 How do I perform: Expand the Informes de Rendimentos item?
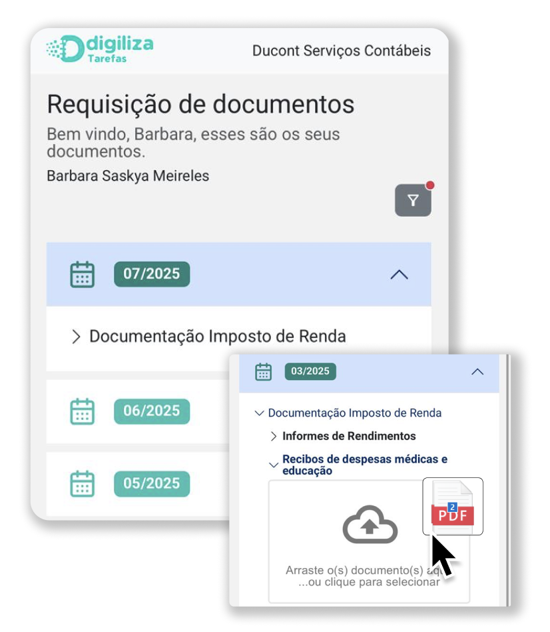pyautogui.click(x=274, y=436)
